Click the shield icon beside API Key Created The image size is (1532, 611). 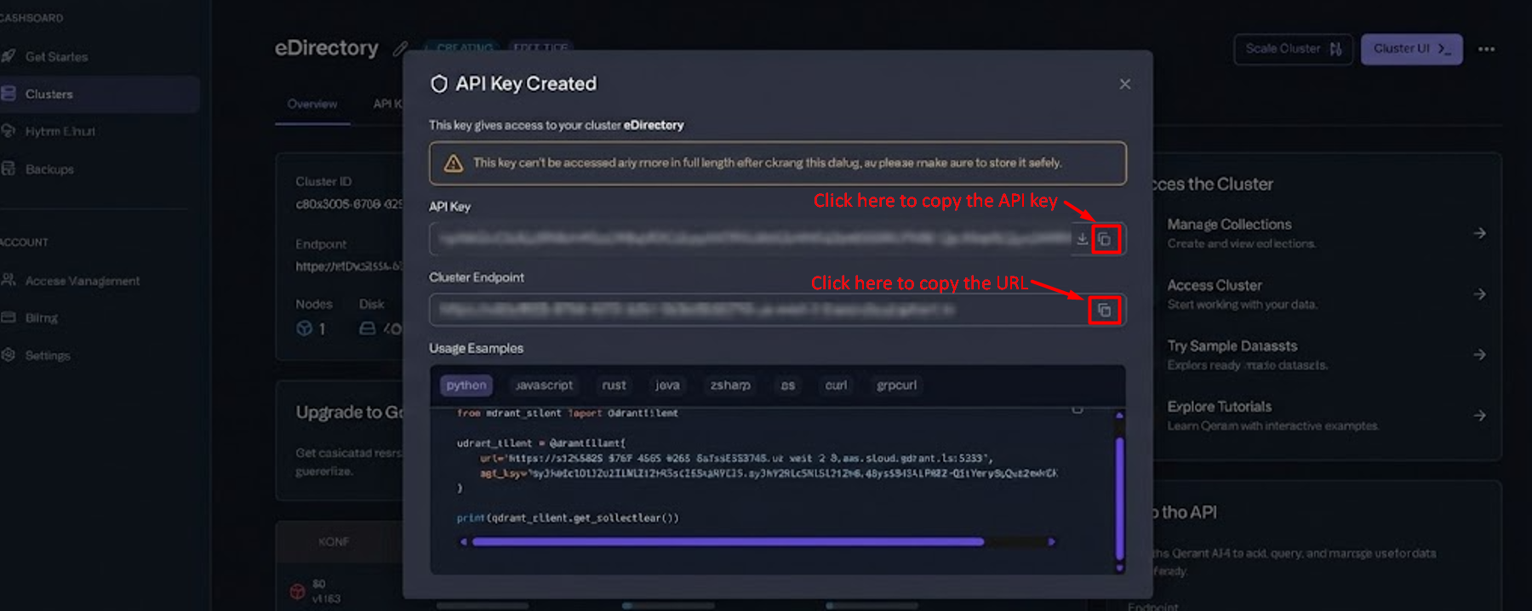[439, 84]
